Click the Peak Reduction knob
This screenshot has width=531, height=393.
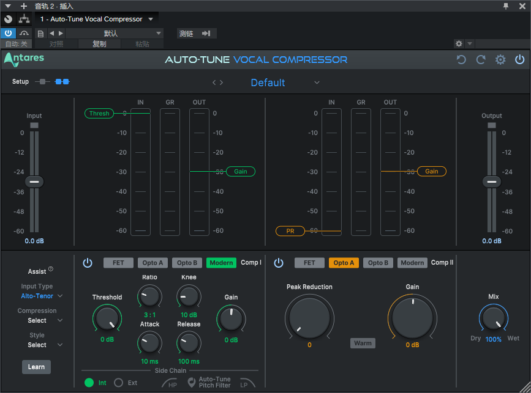click(309, 317)
